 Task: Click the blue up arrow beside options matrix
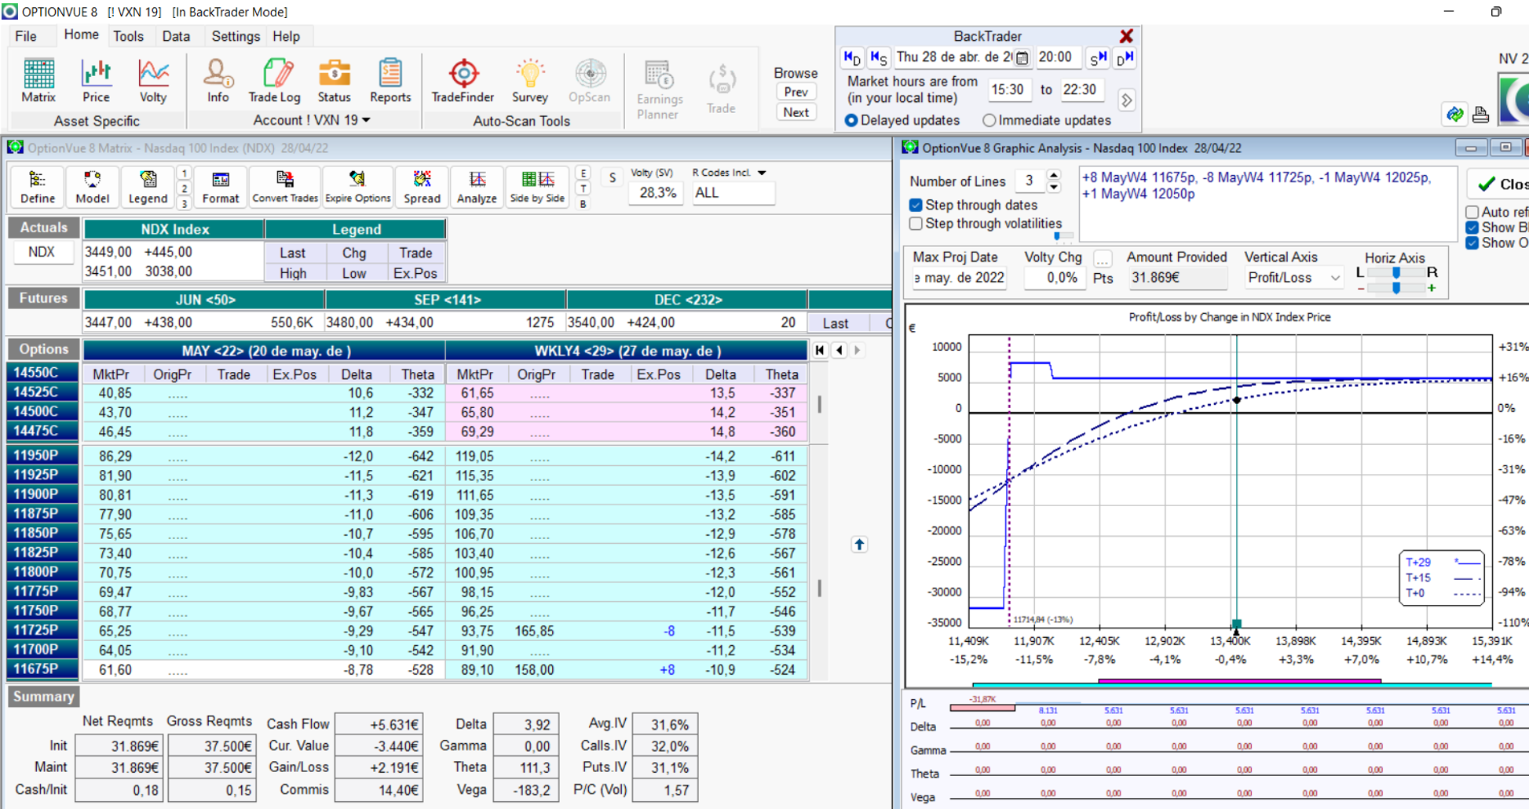[x=859, y=545]
